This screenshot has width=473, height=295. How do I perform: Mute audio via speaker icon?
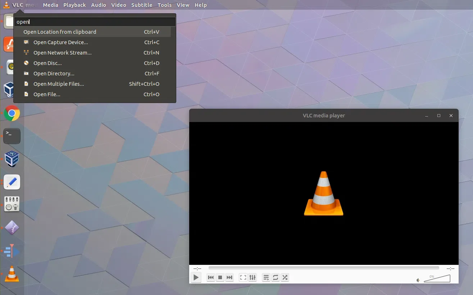pyautogui.click(x=418, y=280)
